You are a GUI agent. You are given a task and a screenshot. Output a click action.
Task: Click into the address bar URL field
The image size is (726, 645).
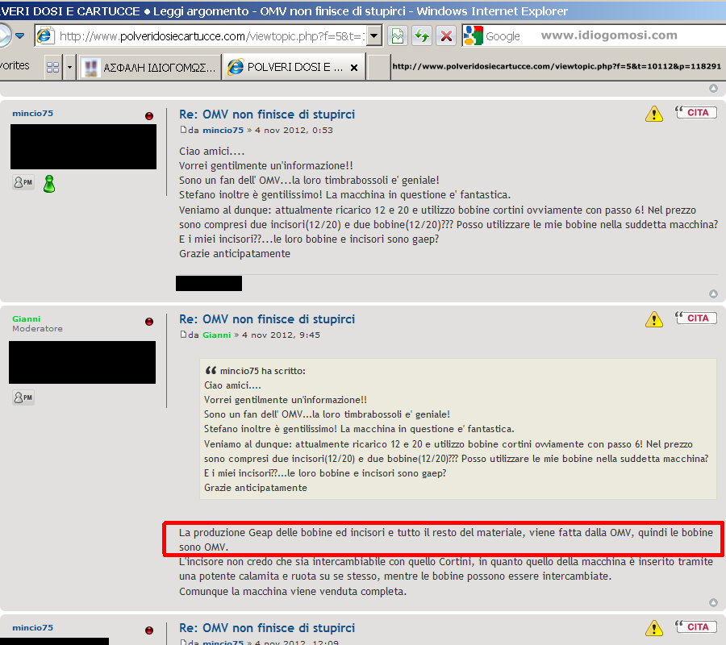211,36
